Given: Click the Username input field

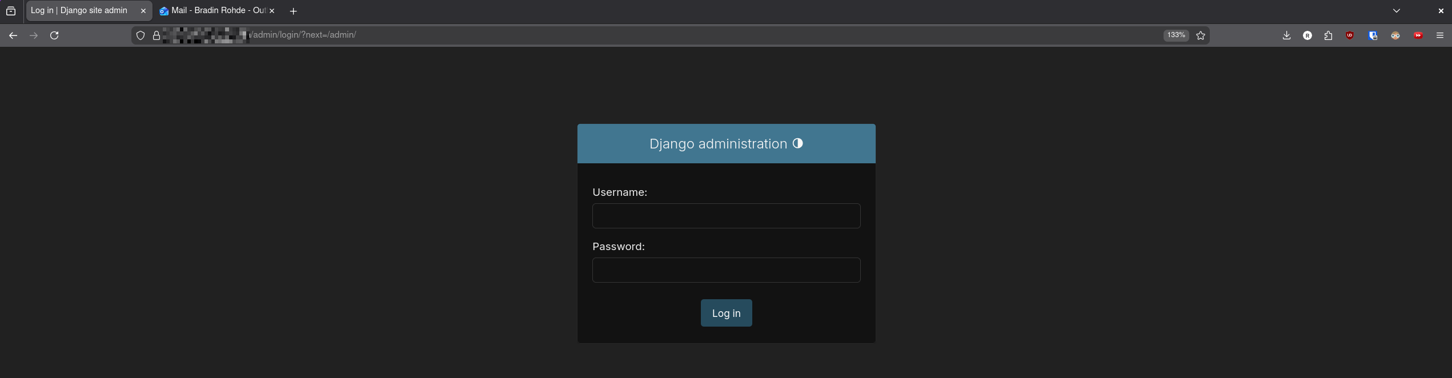Looking at the screenshot, I should 726,216.
